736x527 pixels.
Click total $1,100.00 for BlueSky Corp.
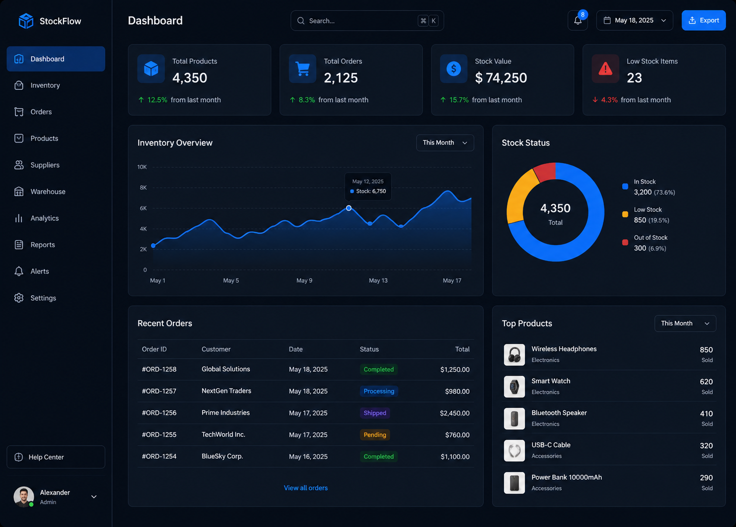(x=455, y=457)
